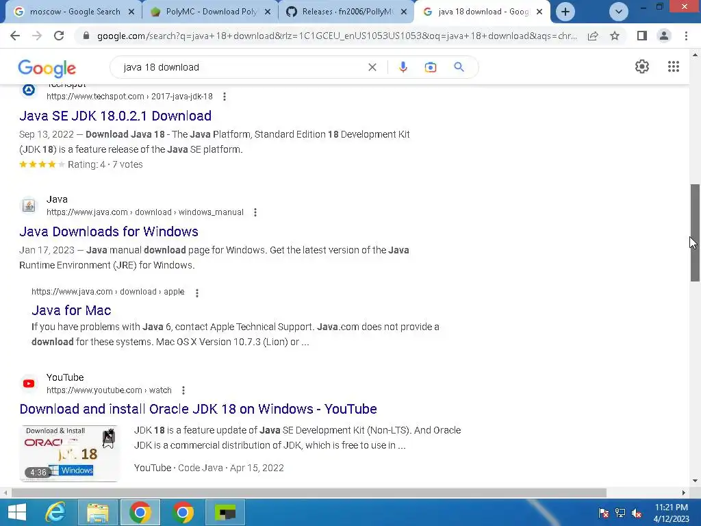Image resolution: width=701 pixels, height=526 pixels.
Task: Click the 'YouTube · Code Java · Apr 15, 2022' text
Action: (209, 468)
